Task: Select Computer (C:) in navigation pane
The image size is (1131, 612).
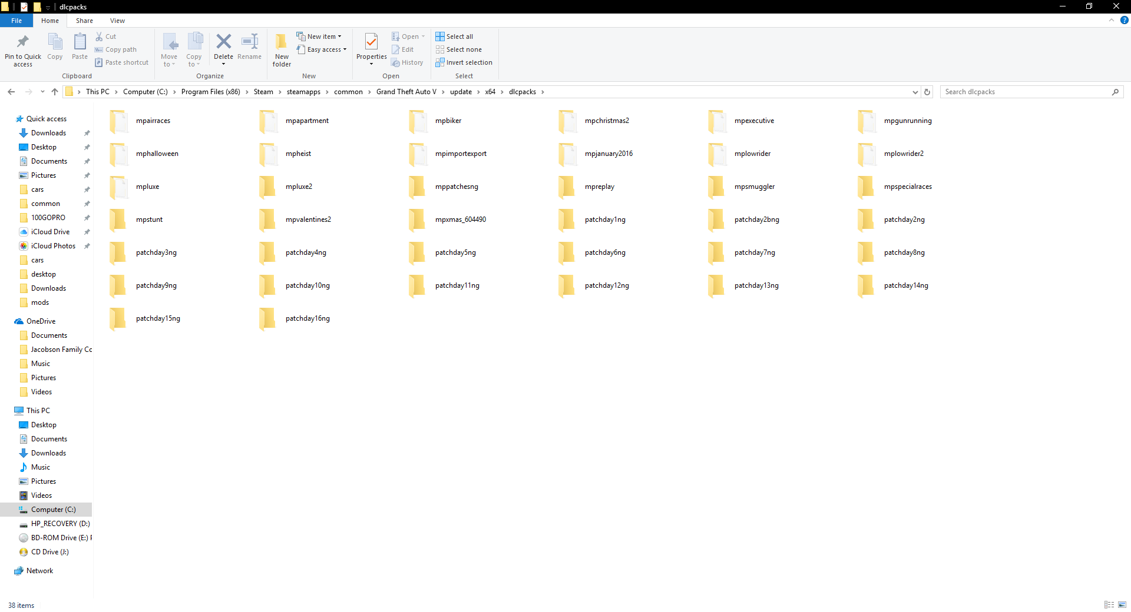Action: point(53,510)
